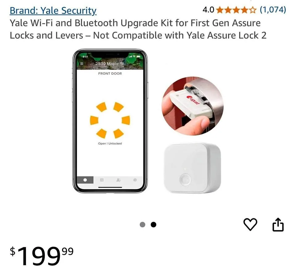
Task: Tap the white Connect Wi-Fi bridge image
Action: click(192, 168)
